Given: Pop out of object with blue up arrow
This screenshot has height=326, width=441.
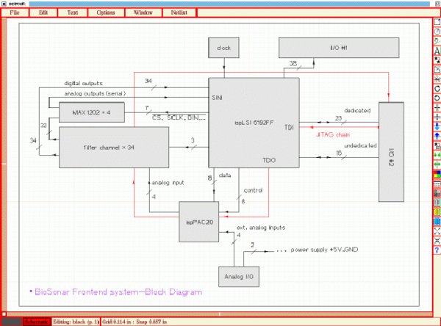Looking at the screenshot, I should click(437, 137).
